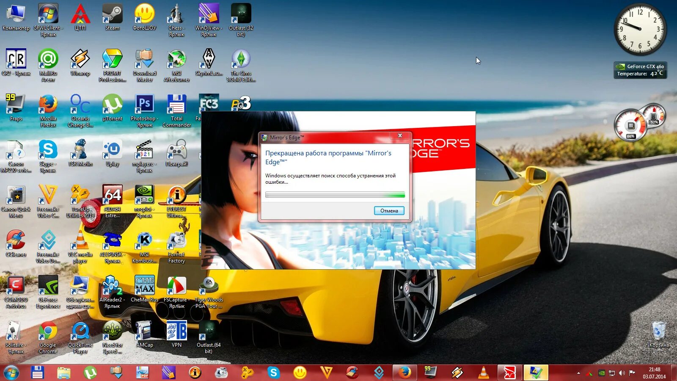The image size is (677, 381).
Task: Select The Sims 3 Gold Edition icon
Action: 241,65
